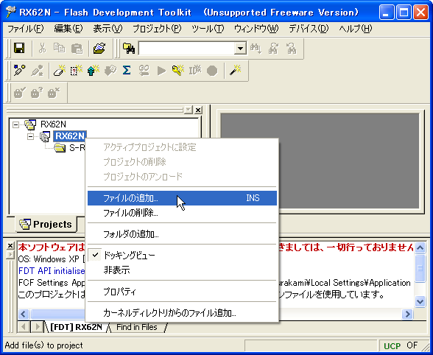Collapse the highlighted RX62N project node
The width and height of the screenshot is (433, 355).
(x=30, y=136)
